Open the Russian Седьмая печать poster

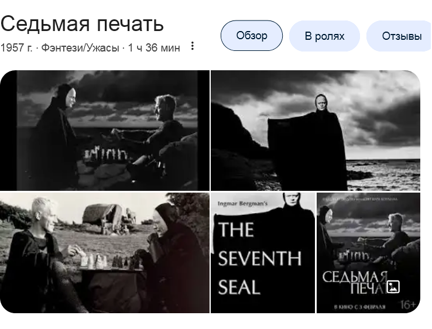(x=368, y=253)
